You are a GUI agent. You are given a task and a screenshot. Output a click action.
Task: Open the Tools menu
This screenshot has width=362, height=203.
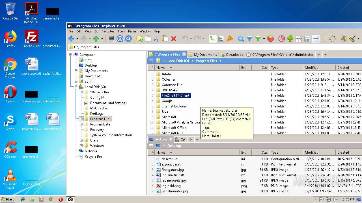pos(121,31)
